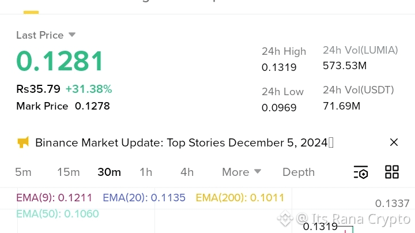Tap the EMA(20) indicator label
This screenshot has width=415, height=233.
144,198
